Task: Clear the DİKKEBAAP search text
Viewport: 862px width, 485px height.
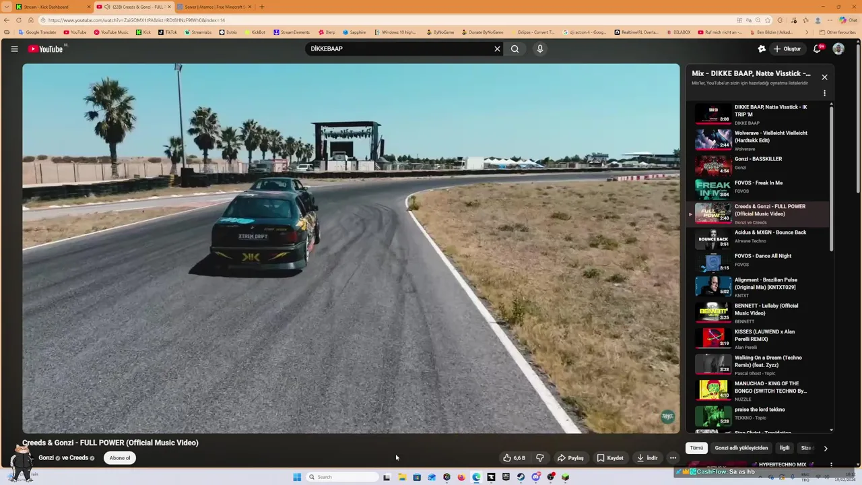Action: pyautogui.click(x=497, y=48)
